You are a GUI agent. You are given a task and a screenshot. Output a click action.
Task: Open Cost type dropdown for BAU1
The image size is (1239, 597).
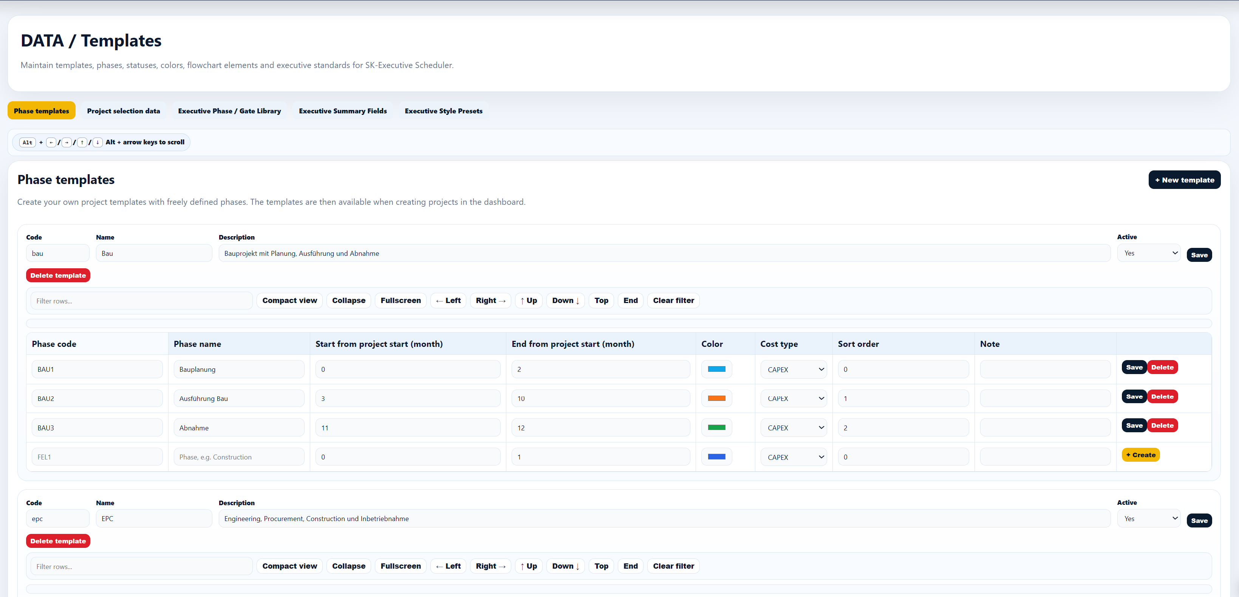(794, 370)
